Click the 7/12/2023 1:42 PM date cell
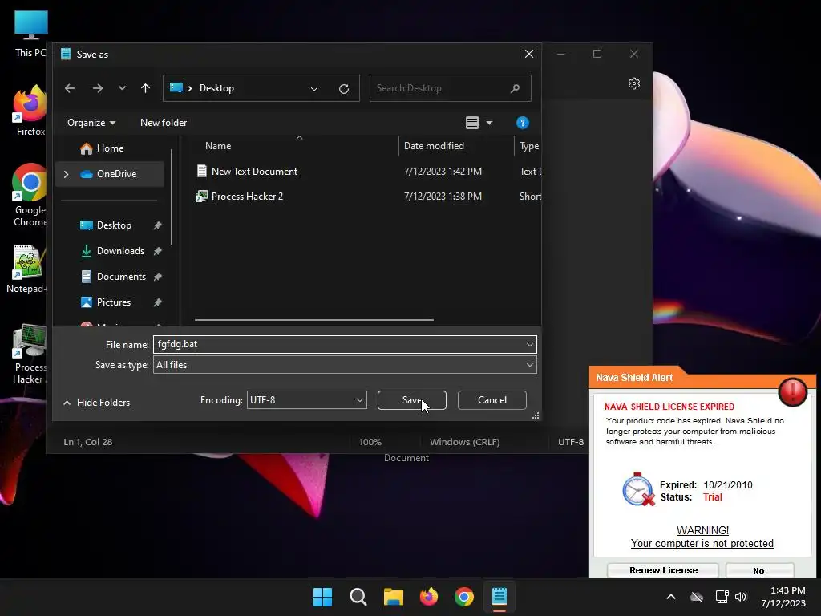This screenshot has width=821, height=616. 443,172
